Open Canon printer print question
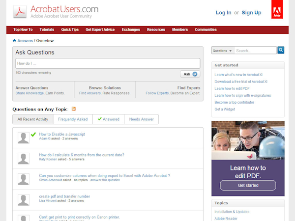Viewport: 295px width, 221px height. point(79,217)
